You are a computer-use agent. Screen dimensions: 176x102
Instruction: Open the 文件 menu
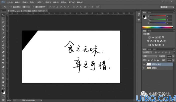tap(10, 2)
